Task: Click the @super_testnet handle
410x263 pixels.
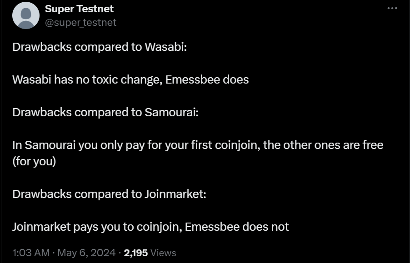Action: tap(81, 22)
